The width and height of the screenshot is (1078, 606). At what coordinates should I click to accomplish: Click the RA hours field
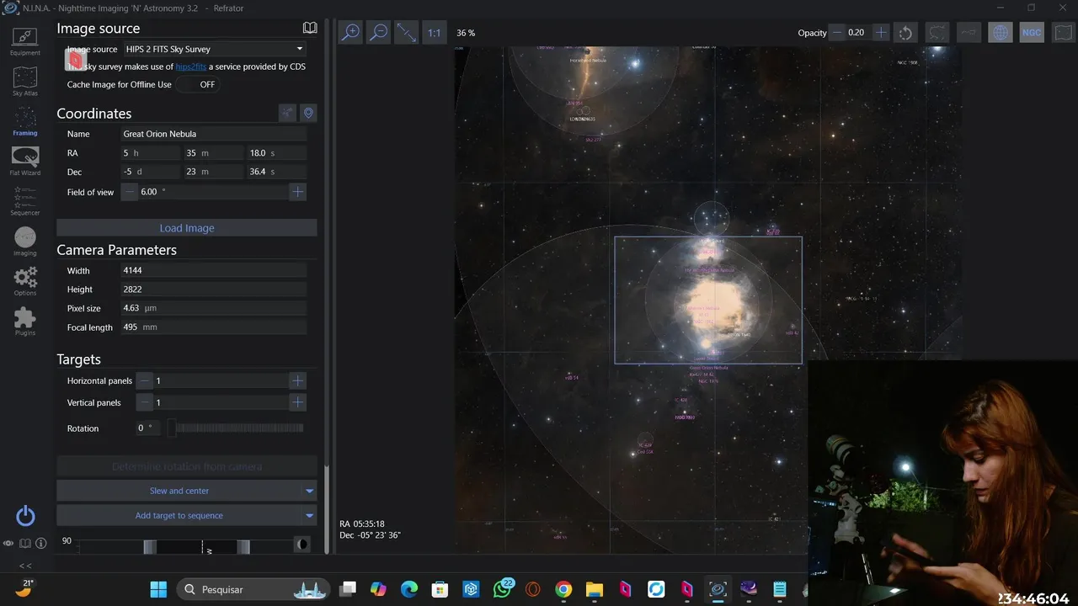point(151,153)
